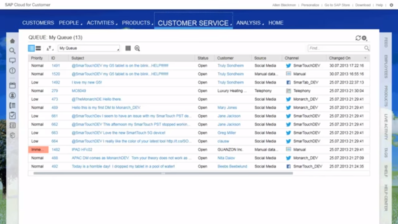Go to the HOME navigation tab
The image size is (398, 224).
[276, 23]
